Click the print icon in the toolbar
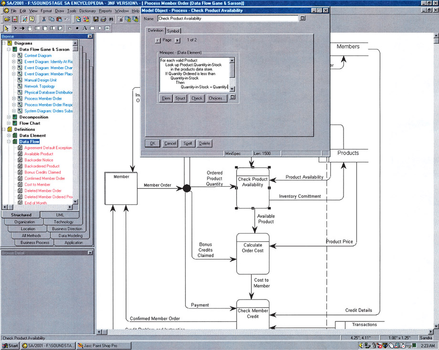Viewport: 439px width, 350px height. click(104, 19)
